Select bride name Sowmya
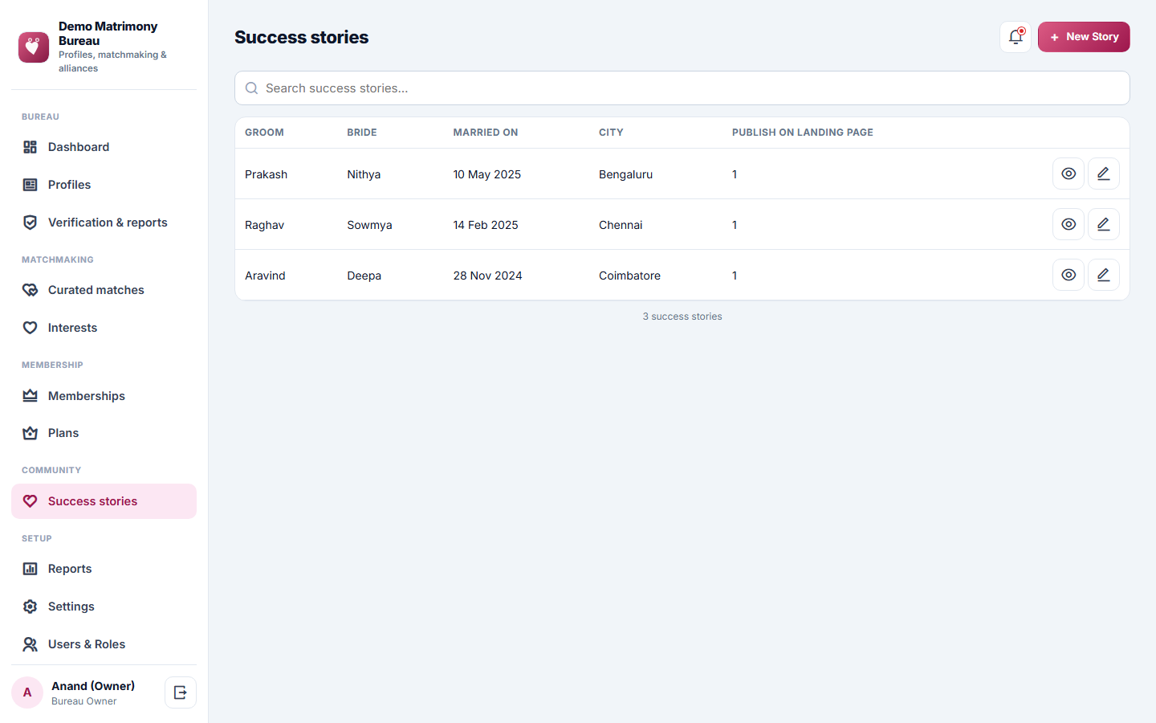1156x723 pixels. point(369,225)
